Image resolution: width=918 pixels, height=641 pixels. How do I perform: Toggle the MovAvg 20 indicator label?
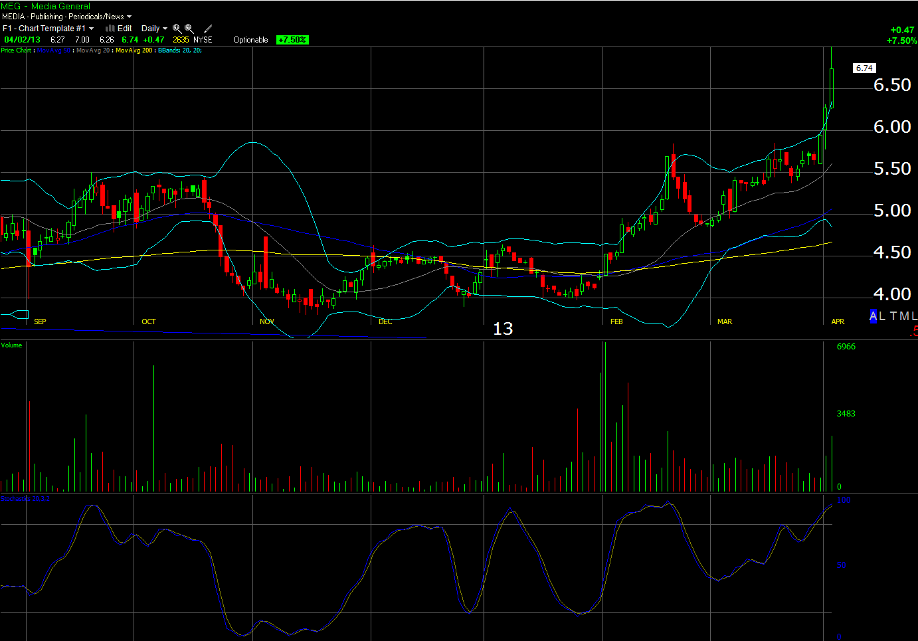pos(94,50)
